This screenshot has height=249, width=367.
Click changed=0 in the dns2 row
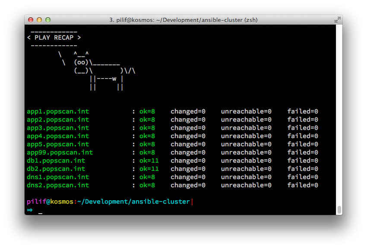pyautogui.click(x=188, y=185)
